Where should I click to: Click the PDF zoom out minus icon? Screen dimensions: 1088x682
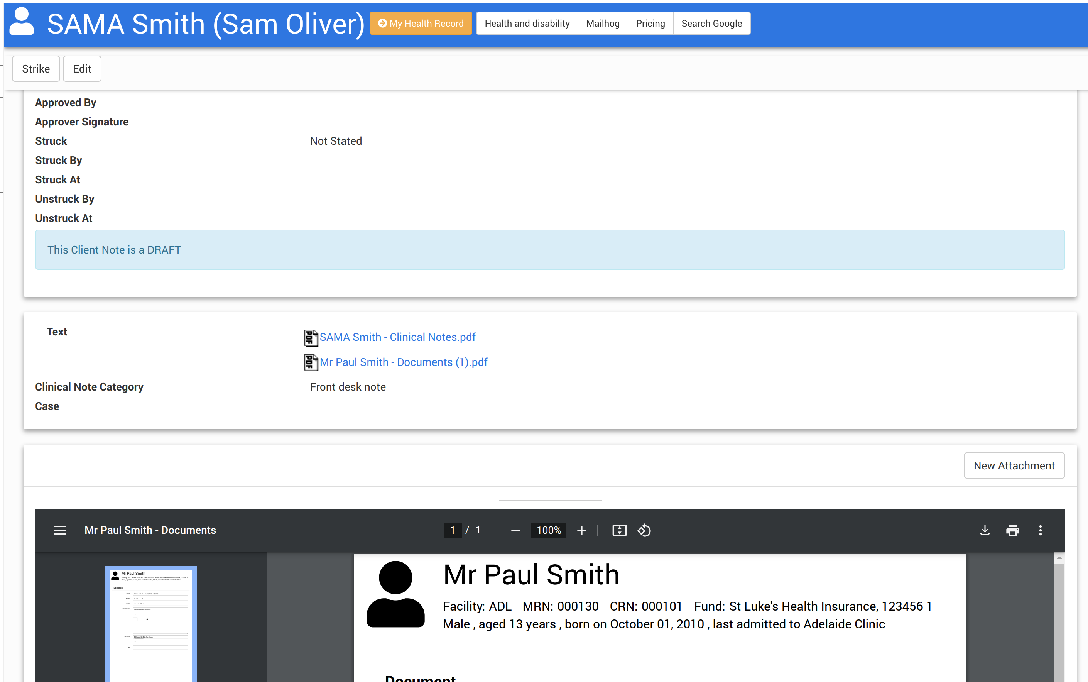click(516, 530)
